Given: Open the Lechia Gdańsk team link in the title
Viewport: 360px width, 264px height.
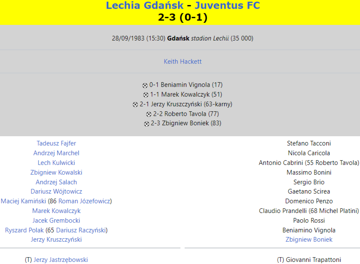Looking at the screenshot, I should click(x=144, y=5).
